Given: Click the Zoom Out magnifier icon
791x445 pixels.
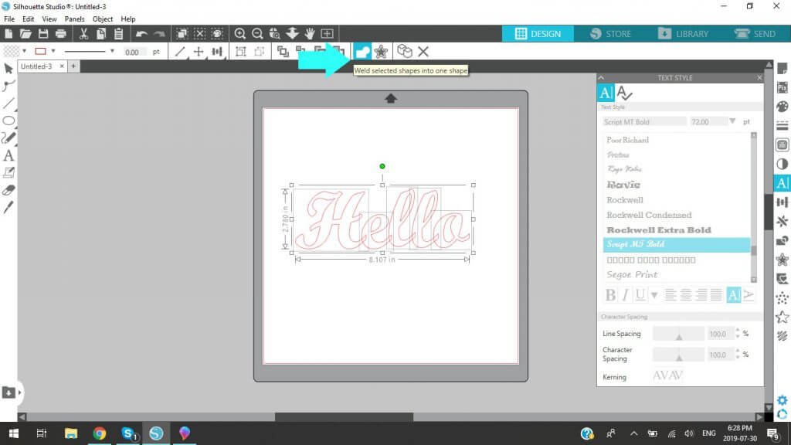Looking at the screenshot, I should pos(257,34).
